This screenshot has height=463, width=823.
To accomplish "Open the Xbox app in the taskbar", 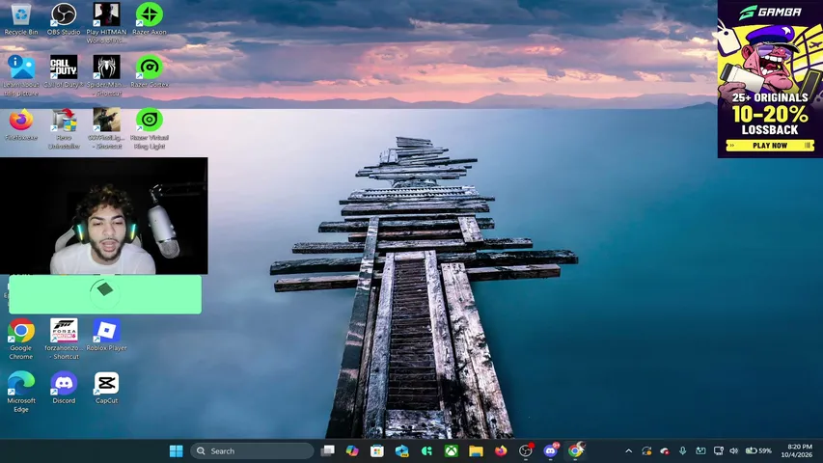I will pyautogui.click(x=452, y=450).
